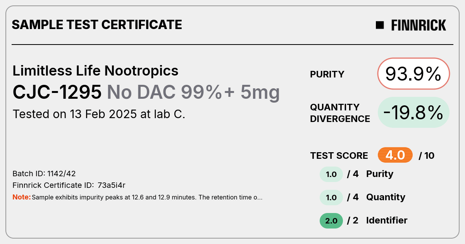Select the 1.0 Purity score pill
This screenshot has width=465, height=244.
[x=331, y=174]
